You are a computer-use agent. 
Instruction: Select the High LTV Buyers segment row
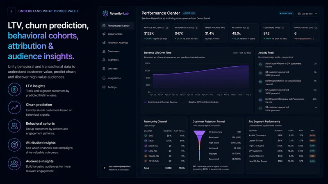pyautogui.click(x=282, y=146)
